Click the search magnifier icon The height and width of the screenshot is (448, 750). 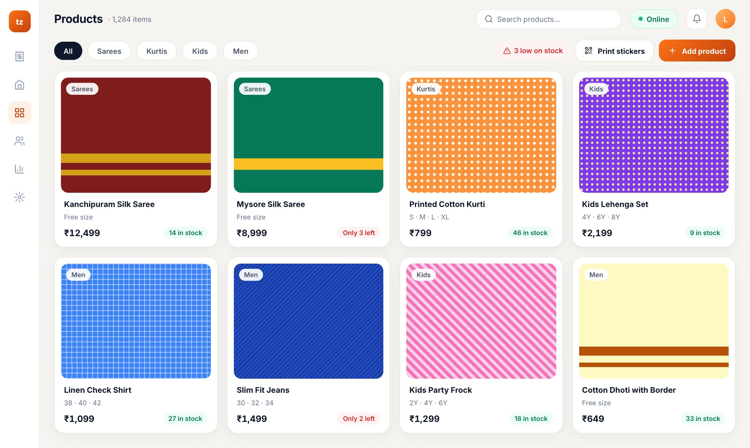coord(489,19)
